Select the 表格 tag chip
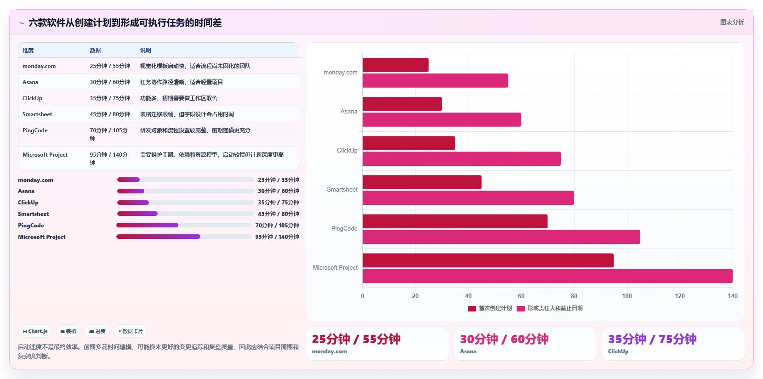Image resolution: width=763 pixels, height=379 pixels. (x=68, y=331)
